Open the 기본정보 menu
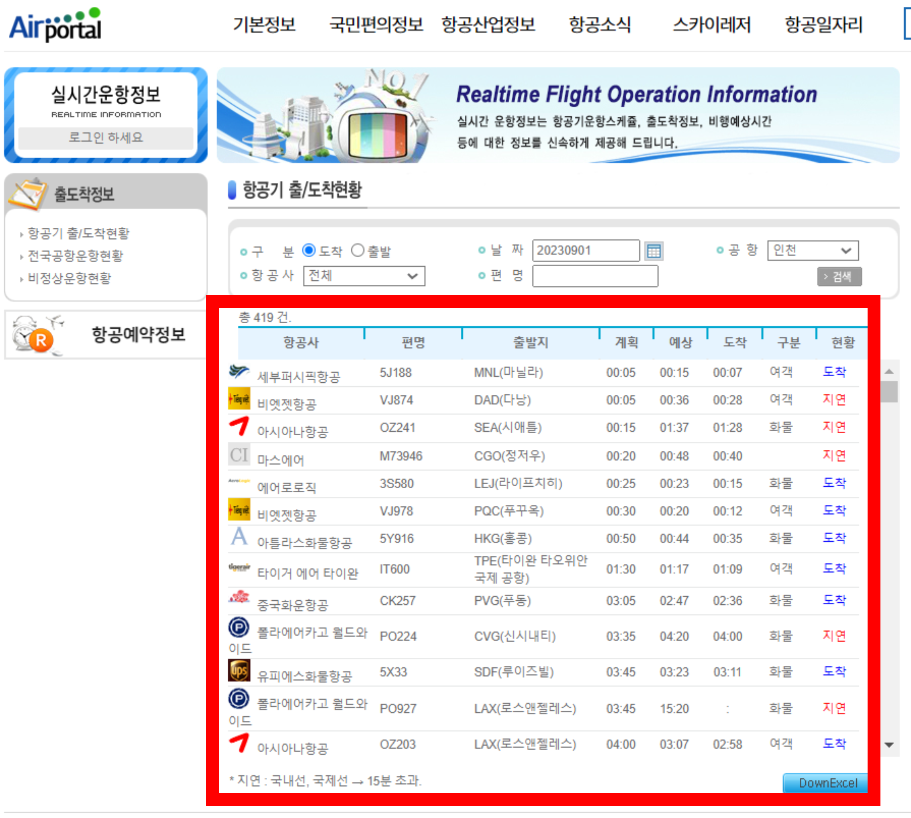Image resolution: width=911 pixels, height=818 pixels. pyautogui.click(x=264, y=25)
